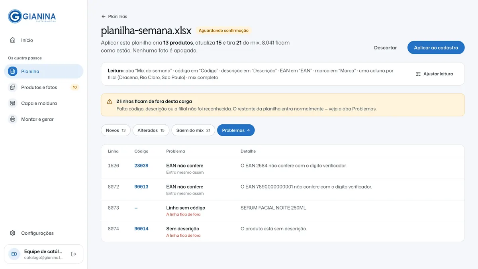478x269 pixels.
Task: Click the Gianina logo icon
Action: click(15, 16)
